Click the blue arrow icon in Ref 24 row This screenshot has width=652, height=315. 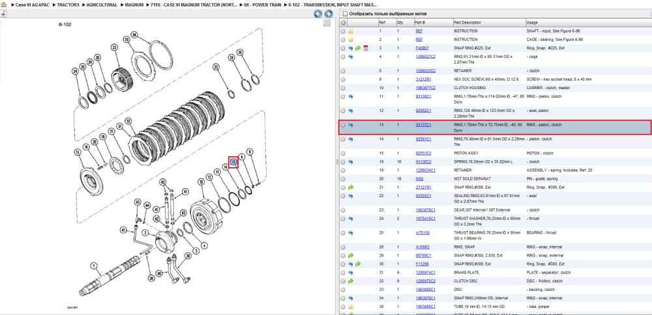[351, 219]
